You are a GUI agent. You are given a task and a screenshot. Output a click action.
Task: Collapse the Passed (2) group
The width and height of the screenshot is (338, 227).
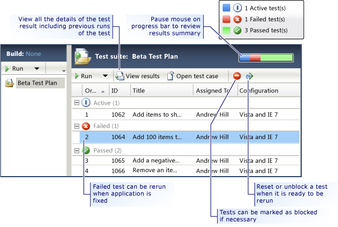click(77, 151)
